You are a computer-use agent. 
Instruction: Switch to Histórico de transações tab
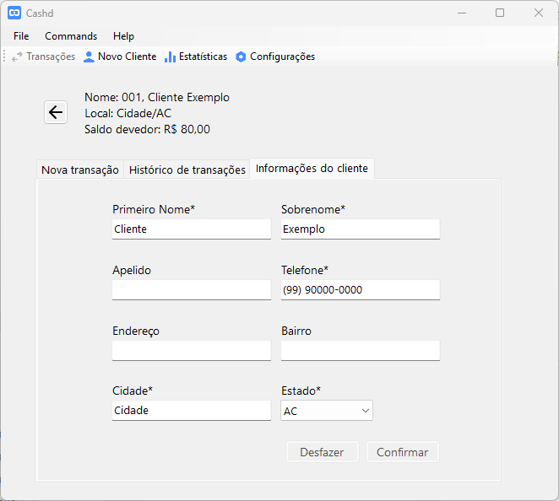[187, 170]
